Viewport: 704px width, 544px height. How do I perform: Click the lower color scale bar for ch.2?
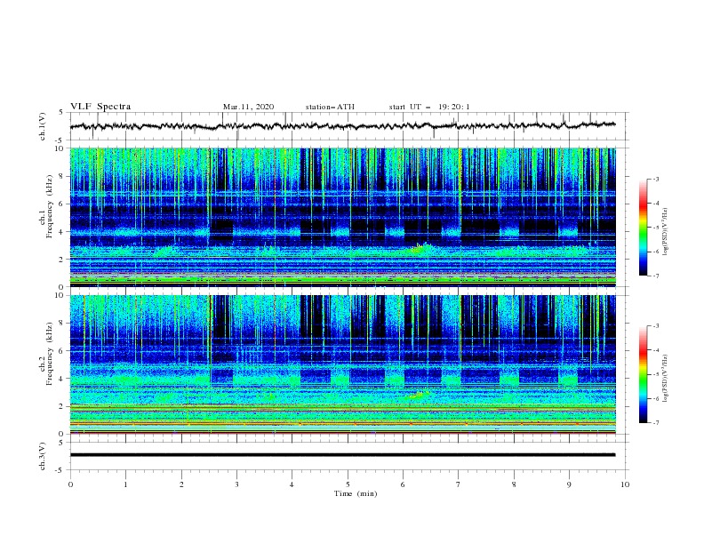(643, 374)
